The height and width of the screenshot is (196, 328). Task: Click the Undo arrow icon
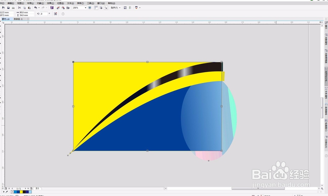click(x=35, y=8)
